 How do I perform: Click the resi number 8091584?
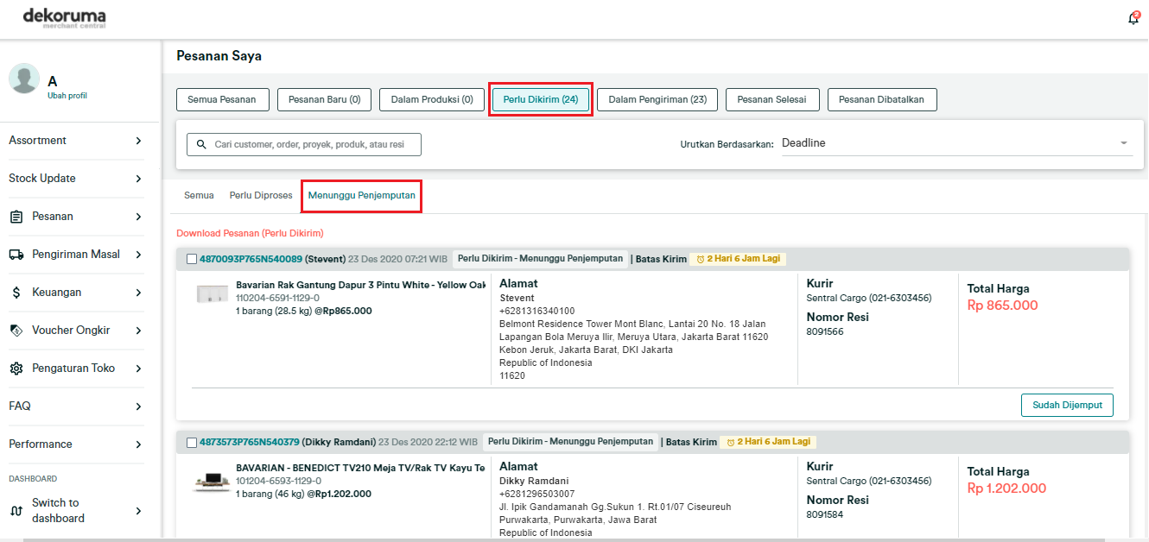pyautogui.click(x=825, y=514)
